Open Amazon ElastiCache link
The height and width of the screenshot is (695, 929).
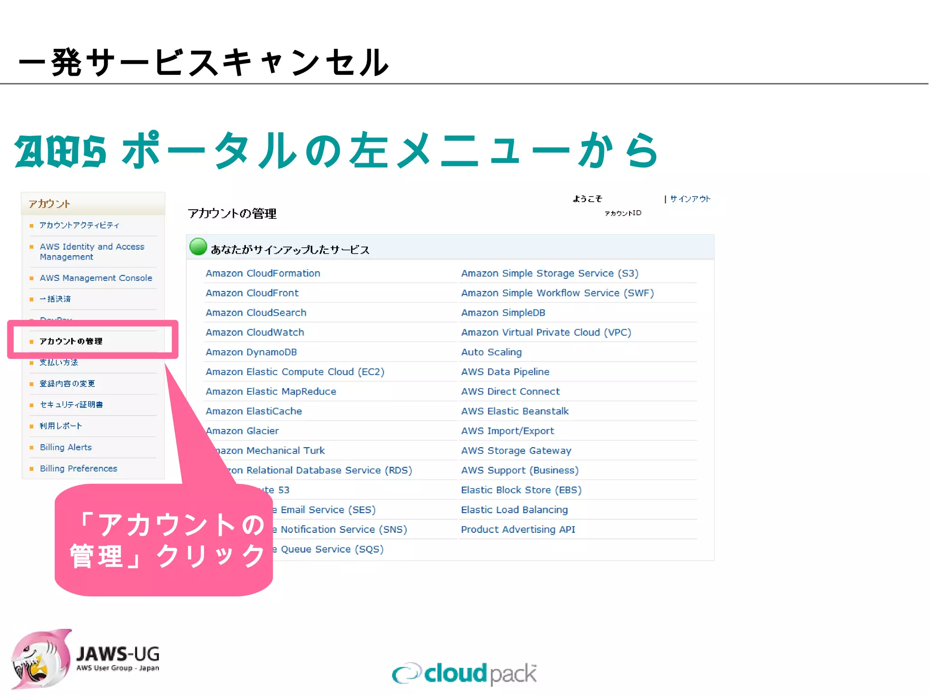pyautogui.click(x=254, y=411)
